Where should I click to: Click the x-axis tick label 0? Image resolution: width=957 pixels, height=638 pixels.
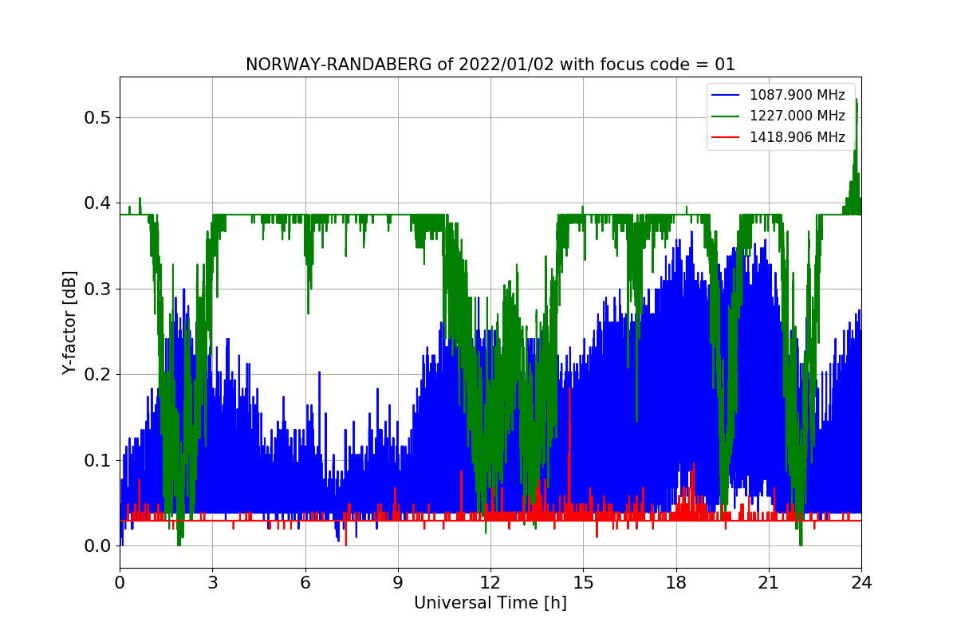coord(120,583)
